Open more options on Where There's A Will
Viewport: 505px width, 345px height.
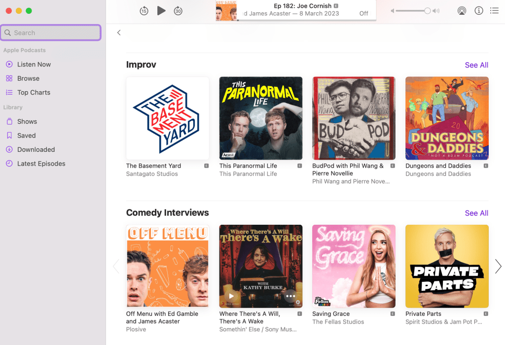[291, 296]
